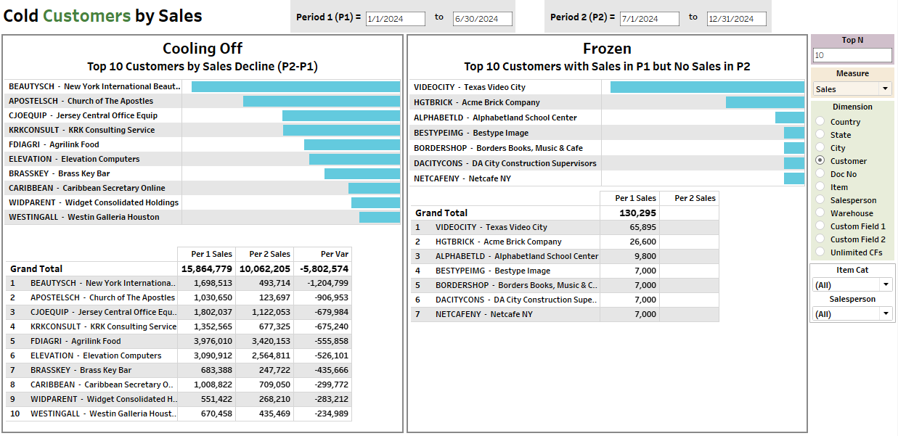Expand the Item Cat filter dropdown
This screenshot has height=436, width=898.
pos(852,285)
